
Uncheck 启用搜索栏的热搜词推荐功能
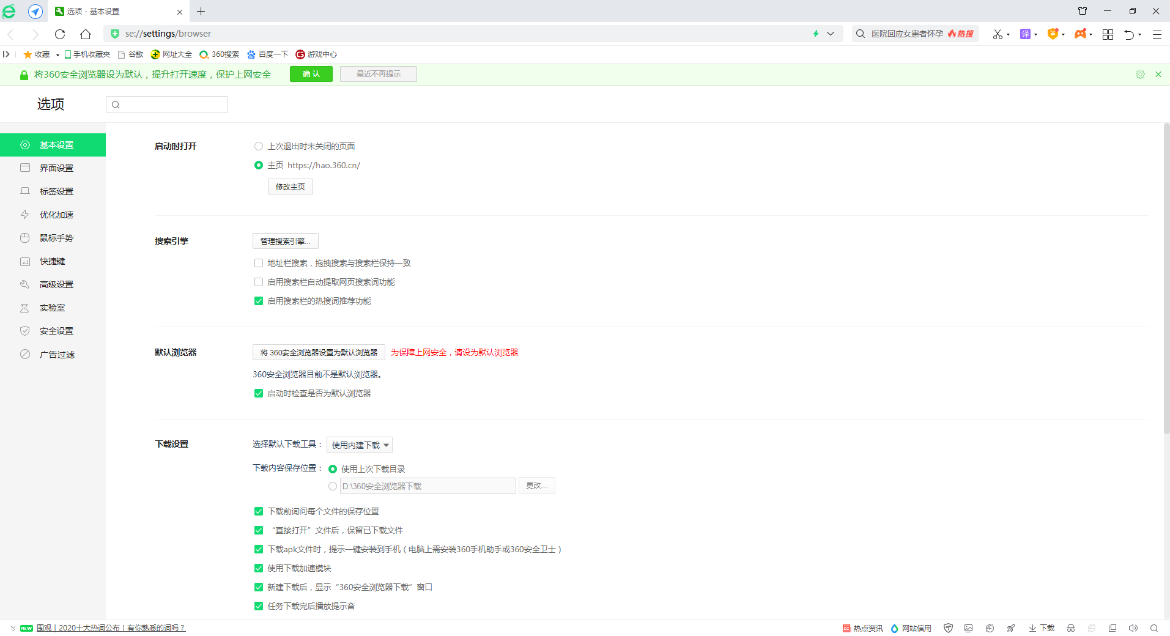point(259,301)
